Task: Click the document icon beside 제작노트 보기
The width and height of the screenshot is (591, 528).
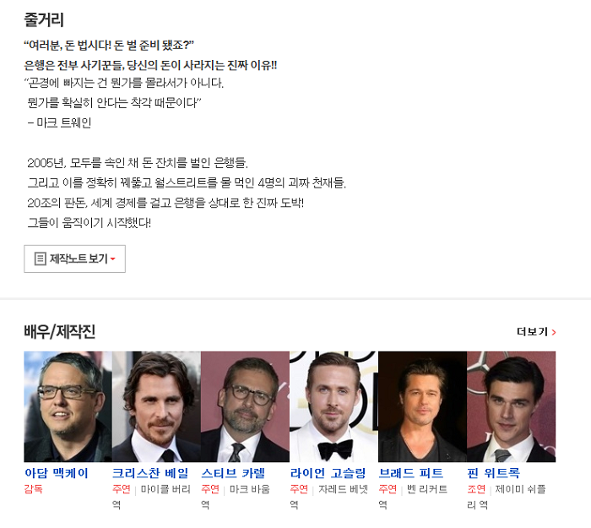Action: point(40,259)
